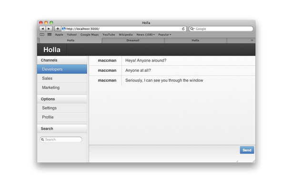Open the Yahoo! bookmark
The width and height of the screenshot is (293, 190).
pyautogui.click(x=72, y=35)
